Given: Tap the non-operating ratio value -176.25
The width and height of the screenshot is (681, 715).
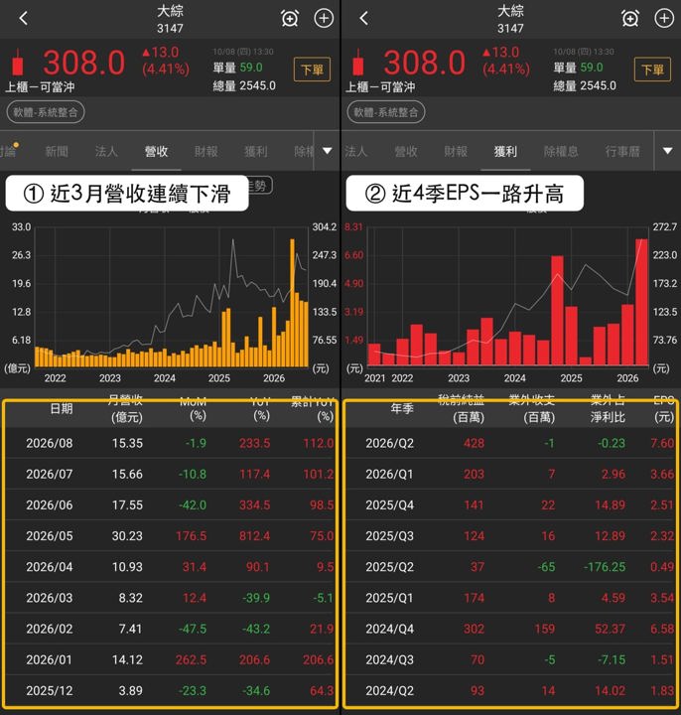Looking at the screenshot, I should tap(605, 567).
